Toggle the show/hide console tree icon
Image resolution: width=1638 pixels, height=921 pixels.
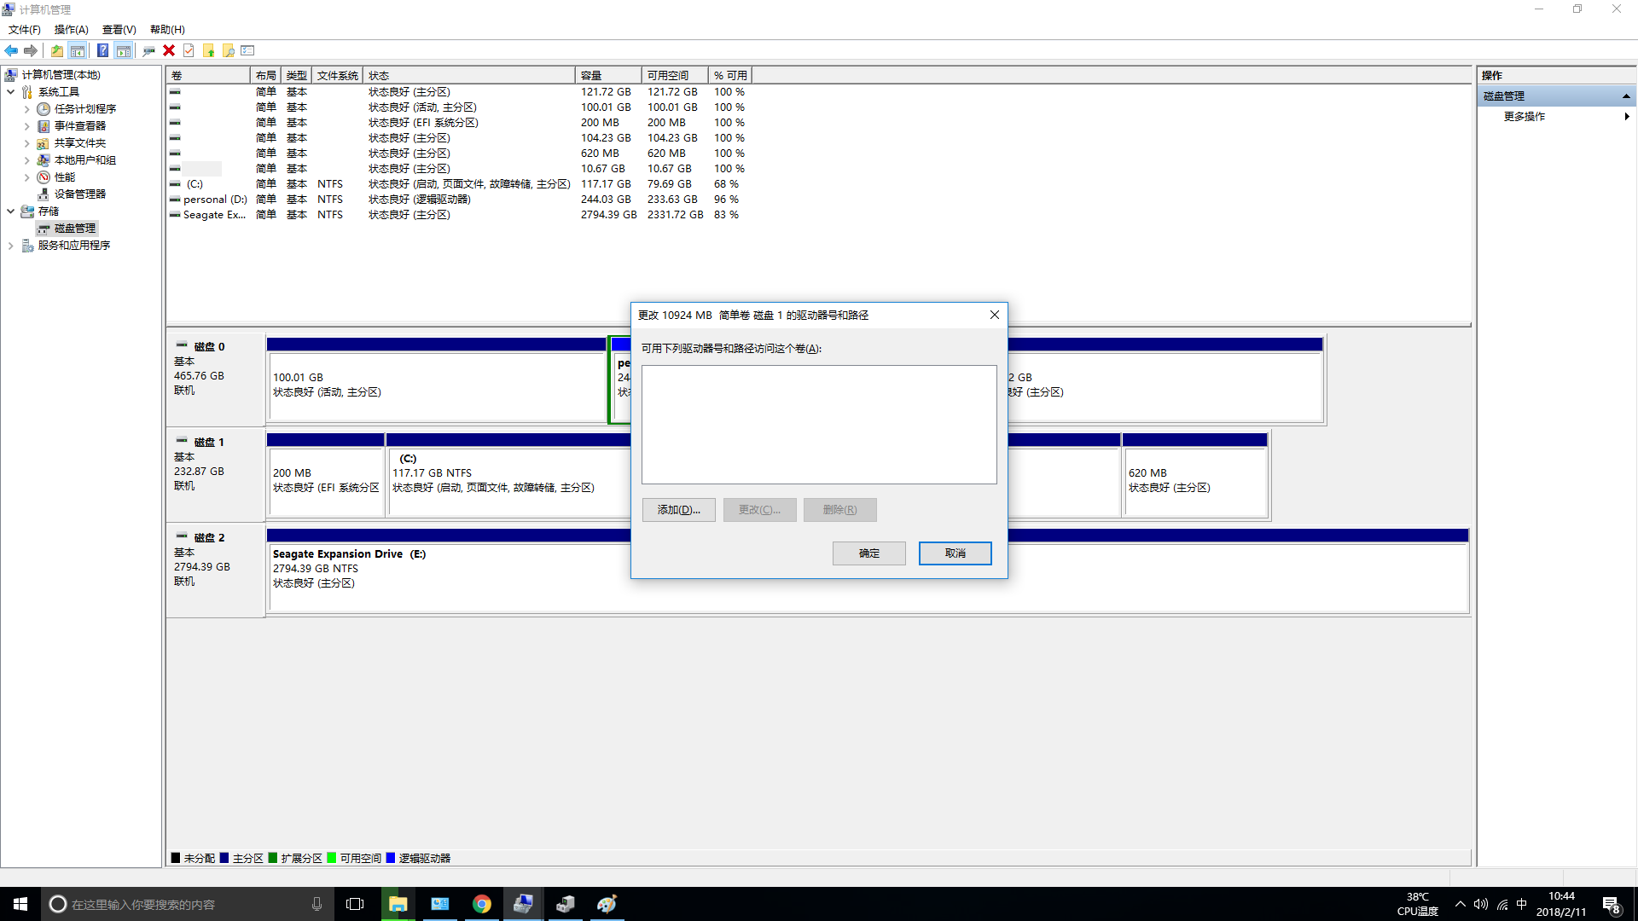(78, 50)
